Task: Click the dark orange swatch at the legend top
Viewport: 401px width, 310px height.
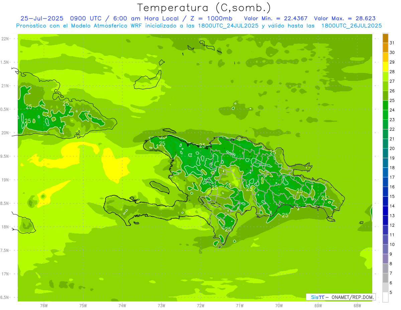Action: (x=385, y=38)
